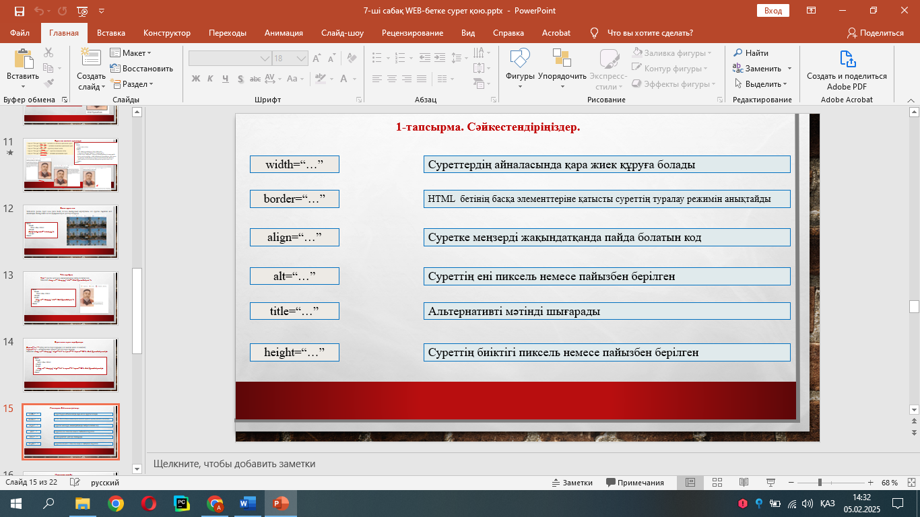
Task: Open PowerPoint from the Windows taskbar
Action: (x=281, y=503)
